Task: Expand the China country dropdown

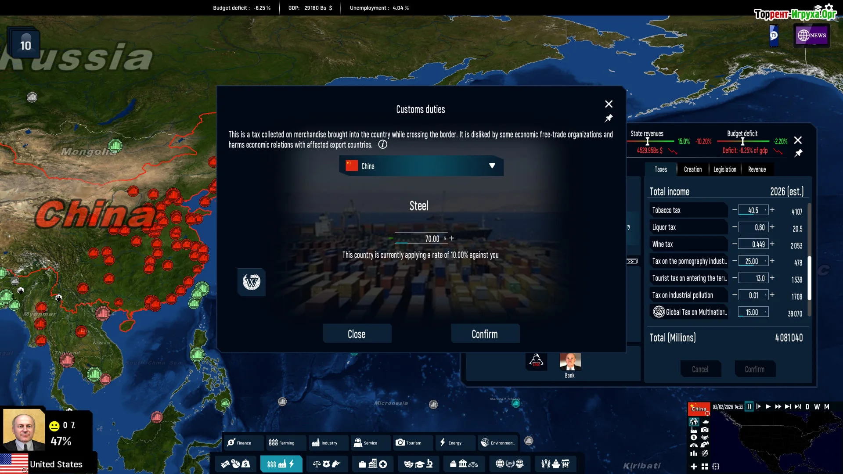Action: [492, 166]
